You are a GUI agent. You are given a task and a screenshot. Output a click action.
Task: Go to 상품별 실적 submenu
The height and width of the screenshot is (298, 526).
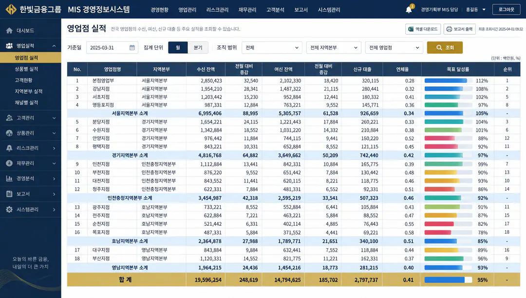click(26, 69)
